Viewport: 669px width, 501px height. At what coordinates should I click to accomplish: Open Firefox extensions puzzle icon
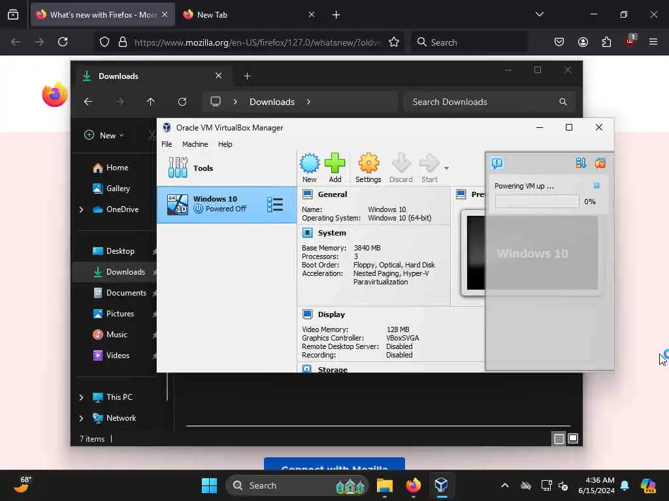(x=606, y=42)
